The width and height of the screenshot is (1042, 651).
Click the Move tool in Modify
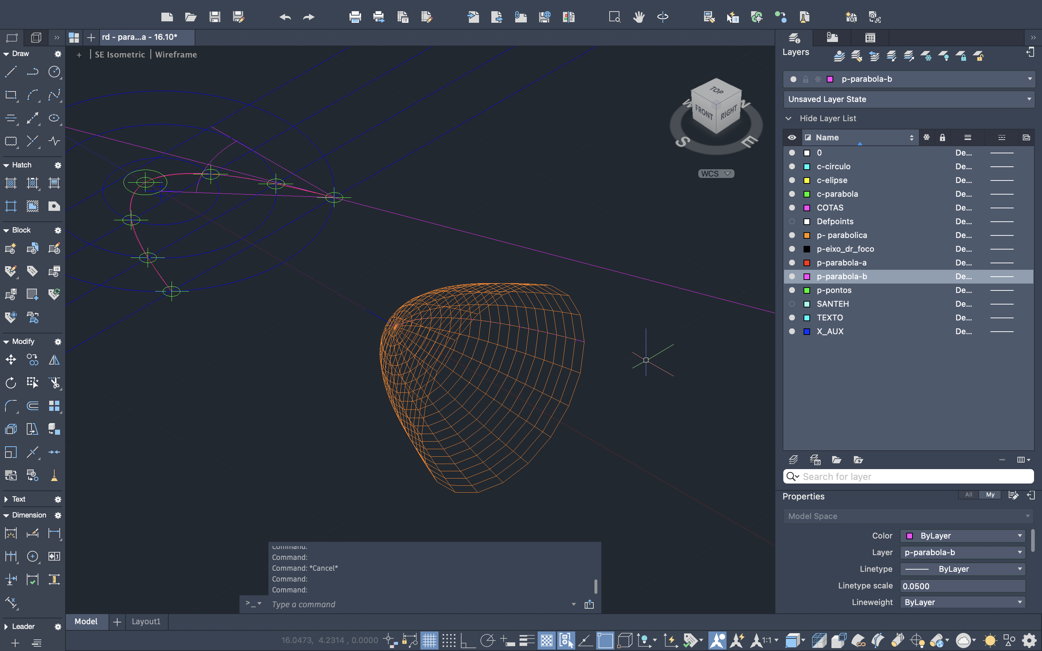(11, 359)
